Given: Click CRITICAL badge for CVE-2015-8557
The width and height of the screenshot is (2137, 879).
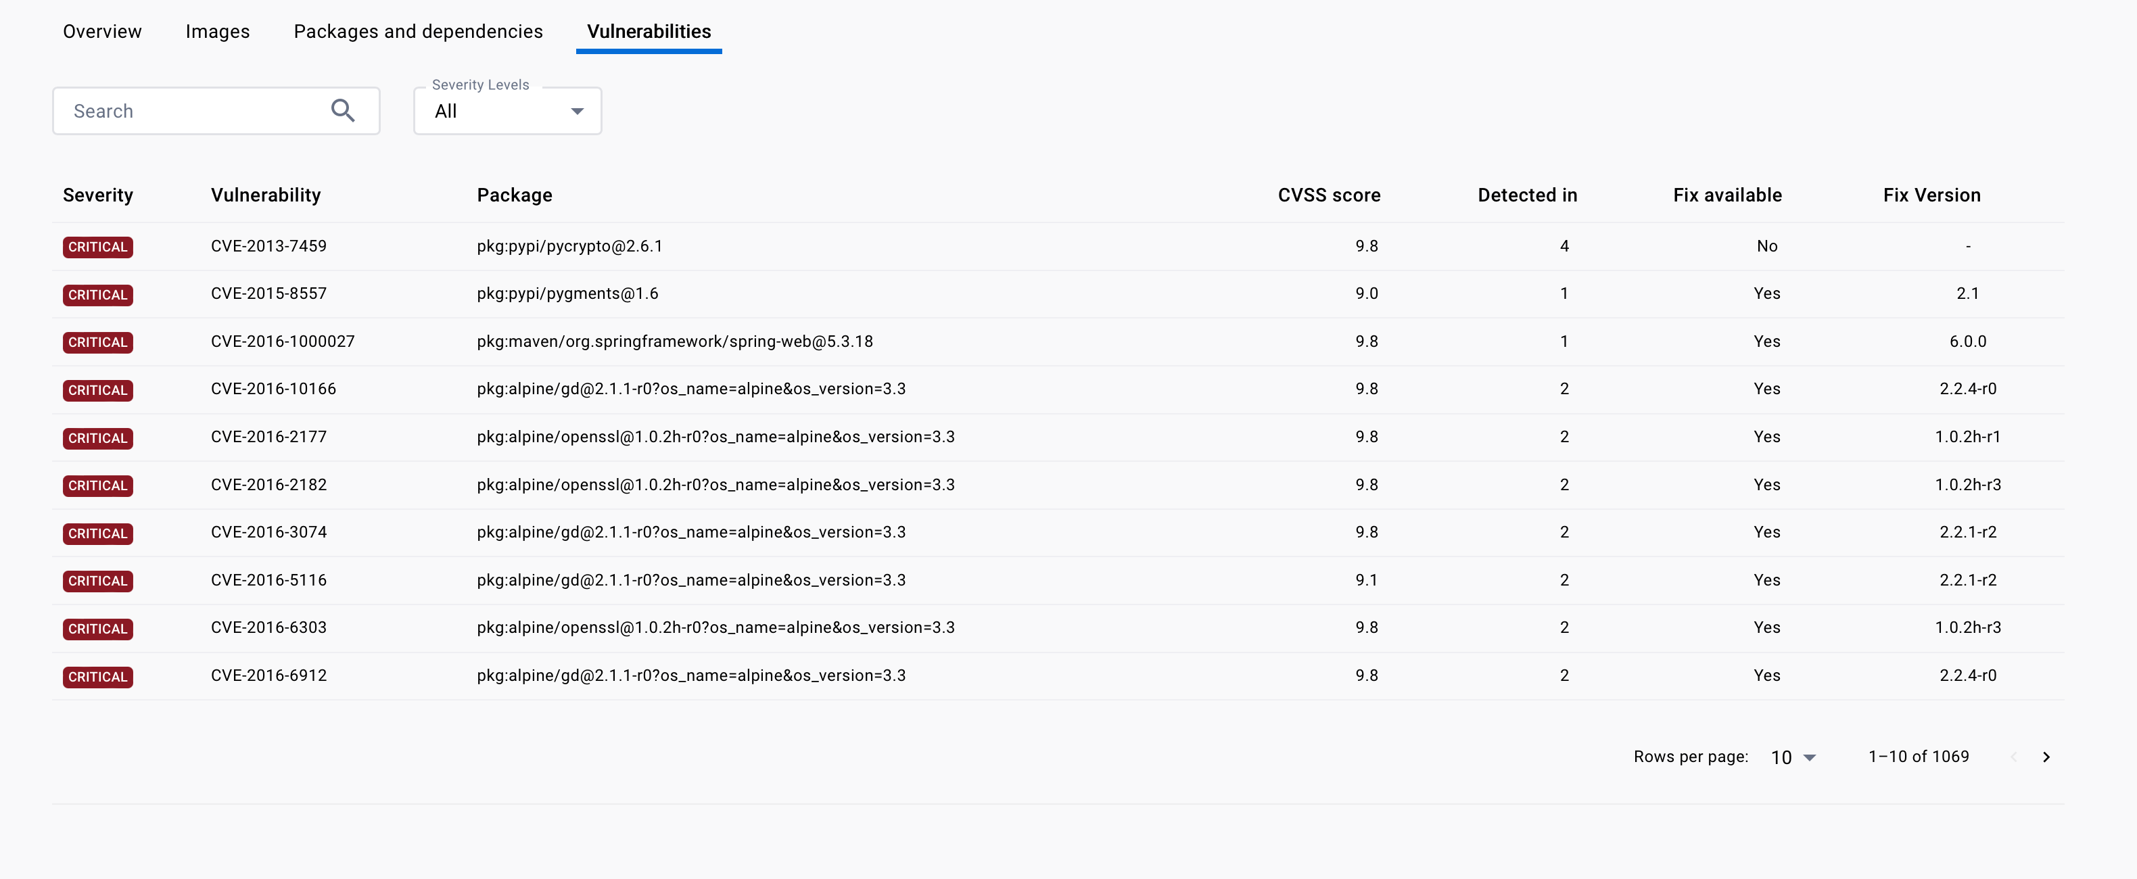Looking at the screenshot, I should point(98,295).
